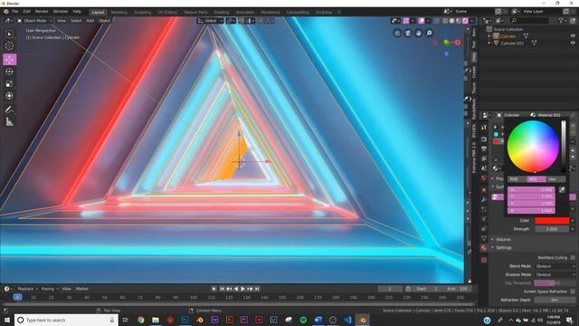Click the green Y axis gizmo ball

point(446,43)
